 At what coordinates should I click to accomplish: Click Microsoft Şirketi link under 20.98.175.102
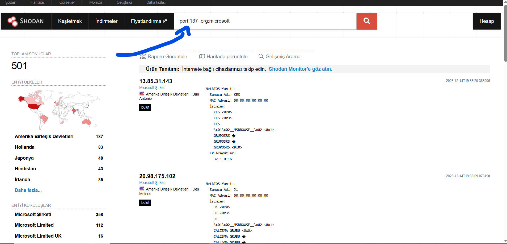(x=152, y=183)
